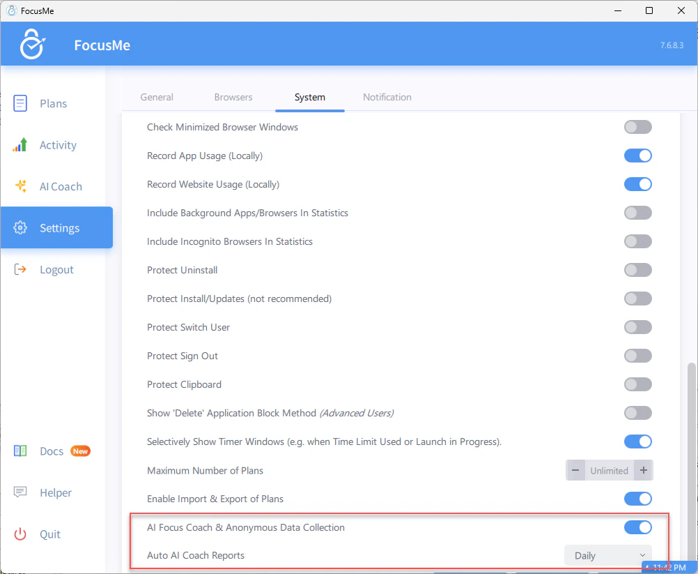This screenshot has width=698, height=574.
Task: Click the Docs book icon
Action: (x=20, y=451)
